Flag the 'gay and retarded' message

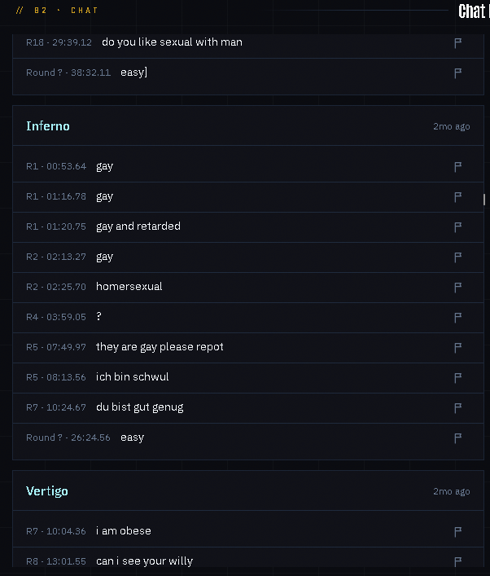click(x=457, y=227)
